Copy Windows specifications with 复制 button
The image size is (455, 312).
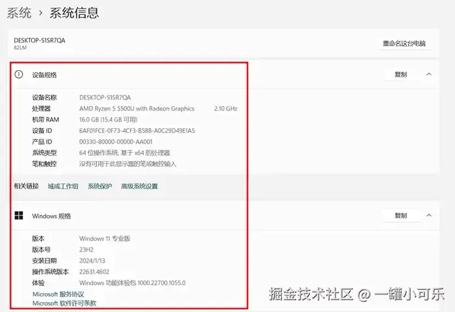400,215
